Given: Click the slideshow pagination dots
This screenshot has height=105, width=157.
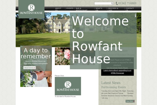Looking at the screenshot, I should [x=135, y=15].
